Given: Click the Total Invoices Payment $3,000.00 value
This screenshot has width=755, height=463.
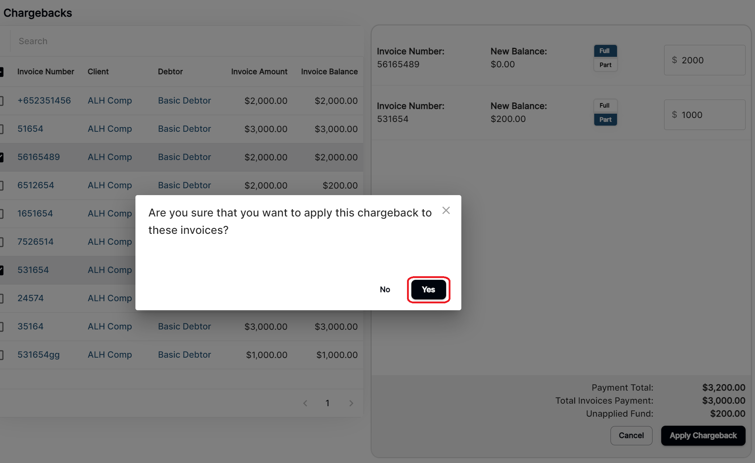Looking at the screenshot, I should [x=723, y=401].
